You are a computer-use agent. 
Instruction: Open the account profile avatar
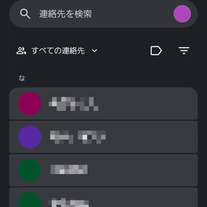click(182, 14)
